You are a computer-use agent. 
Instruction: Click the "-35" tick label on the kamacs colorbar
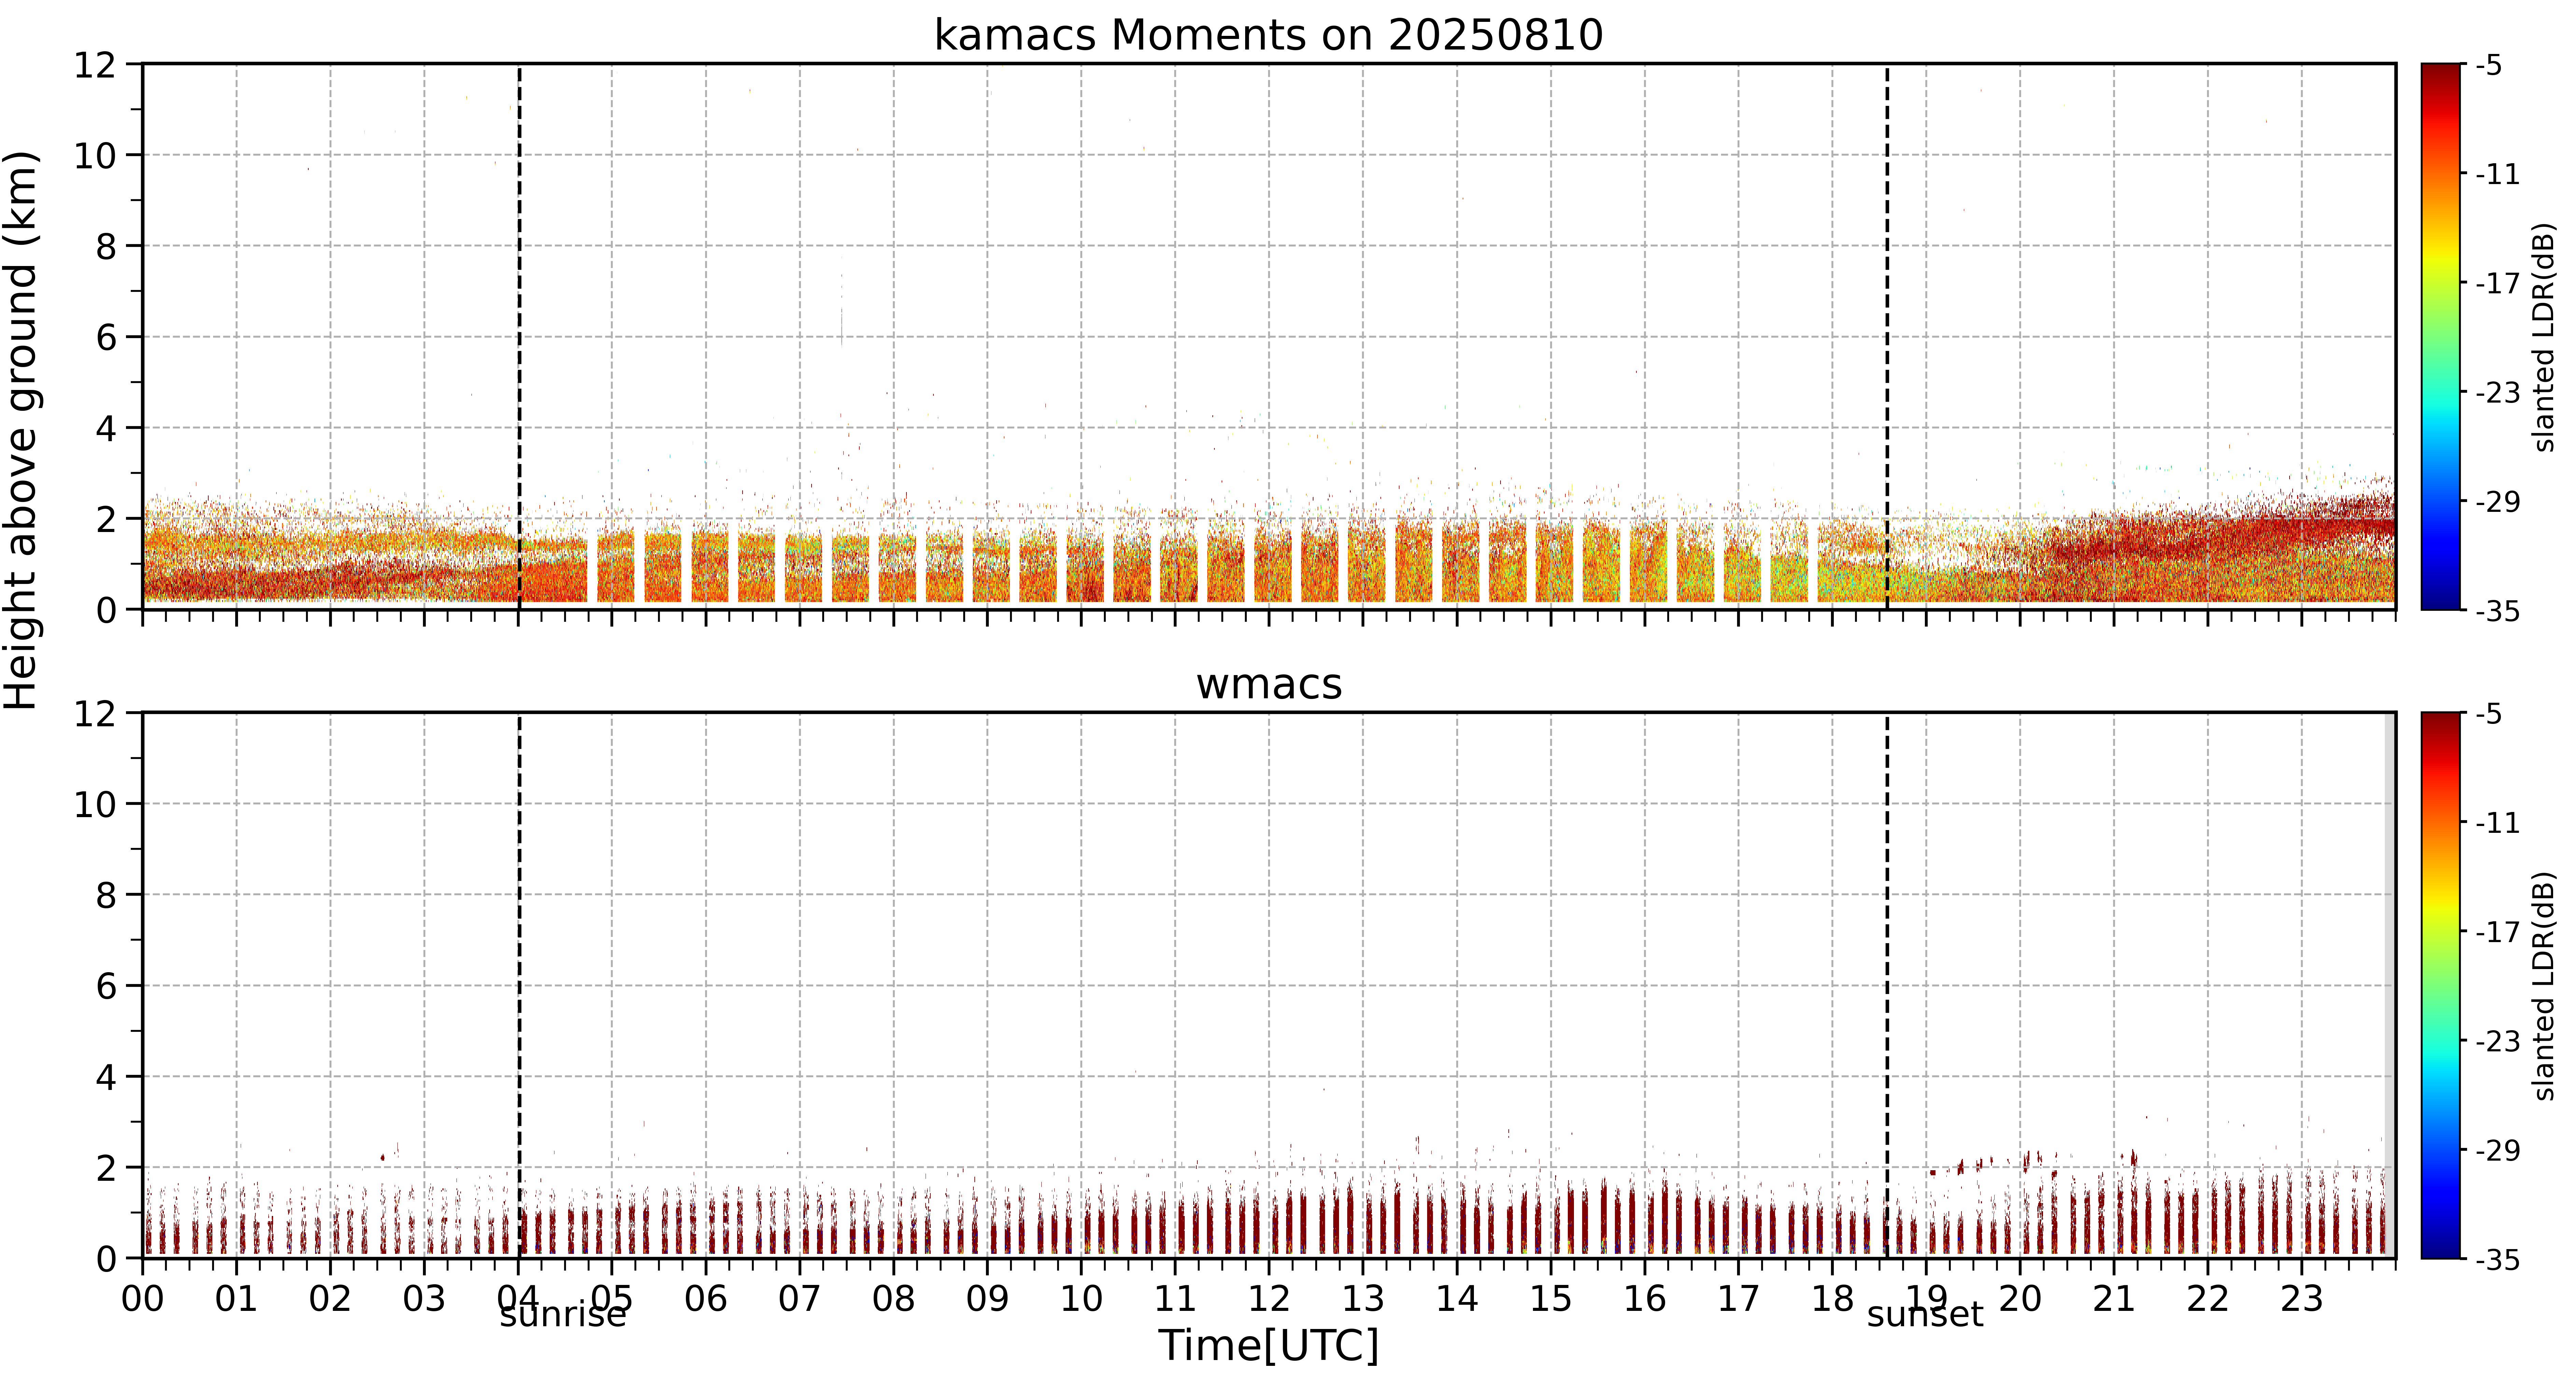(2498, 611)
